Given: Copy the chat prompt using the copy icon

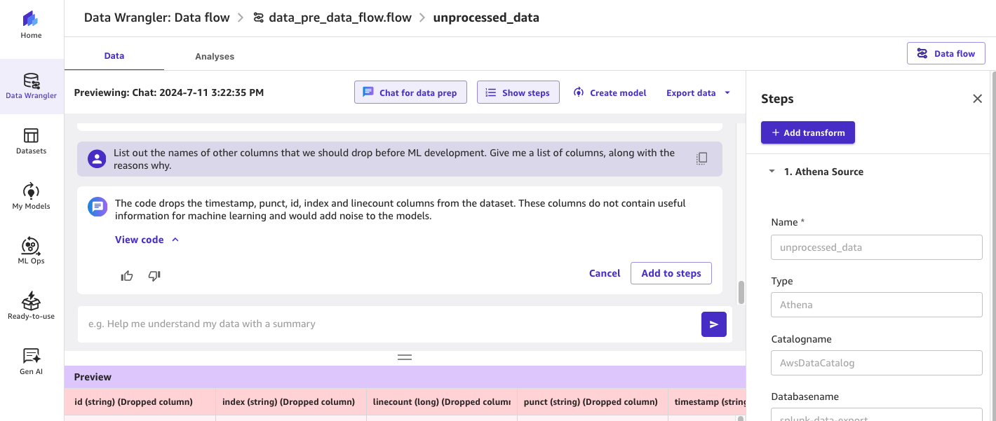Looking at the screenshot, I should pyautogui.click(x=701, y=158).
